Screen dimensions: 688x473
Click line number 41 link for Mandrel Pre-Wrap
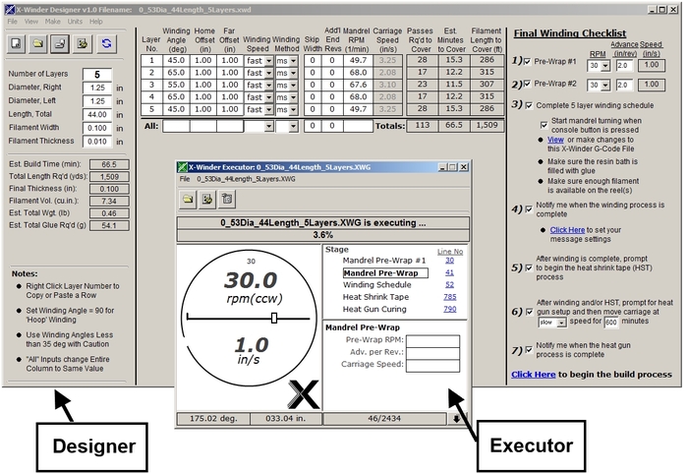450,272
